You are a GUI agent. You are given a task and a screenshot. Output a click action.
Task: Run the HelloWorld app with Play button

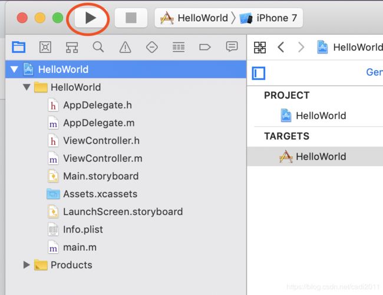coord(91,18)
